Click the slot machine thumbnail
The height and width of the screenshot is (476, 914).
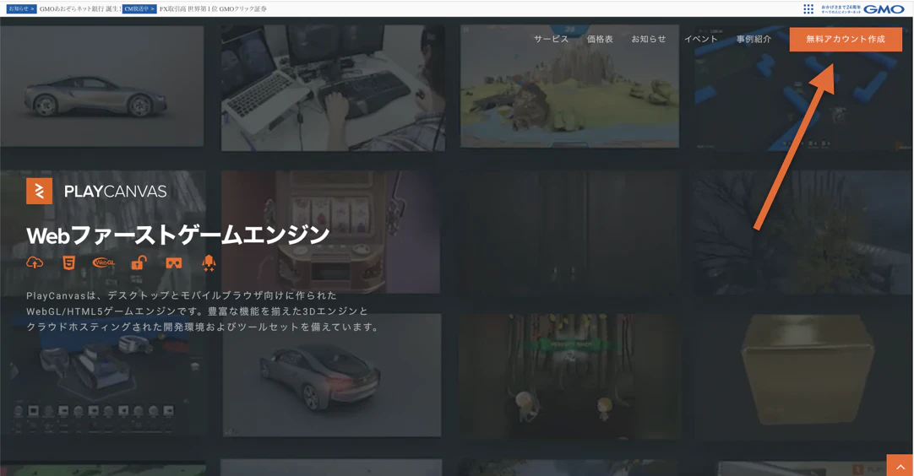(x=330, y=232)
